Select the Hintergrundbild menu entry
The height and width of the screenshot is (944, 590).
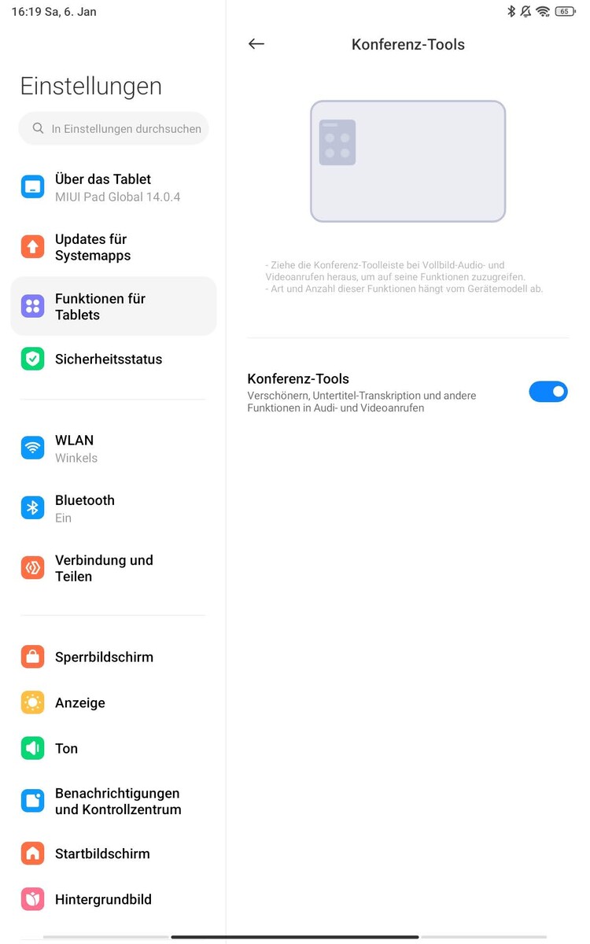pyautogui.click(x=113, y=899)
